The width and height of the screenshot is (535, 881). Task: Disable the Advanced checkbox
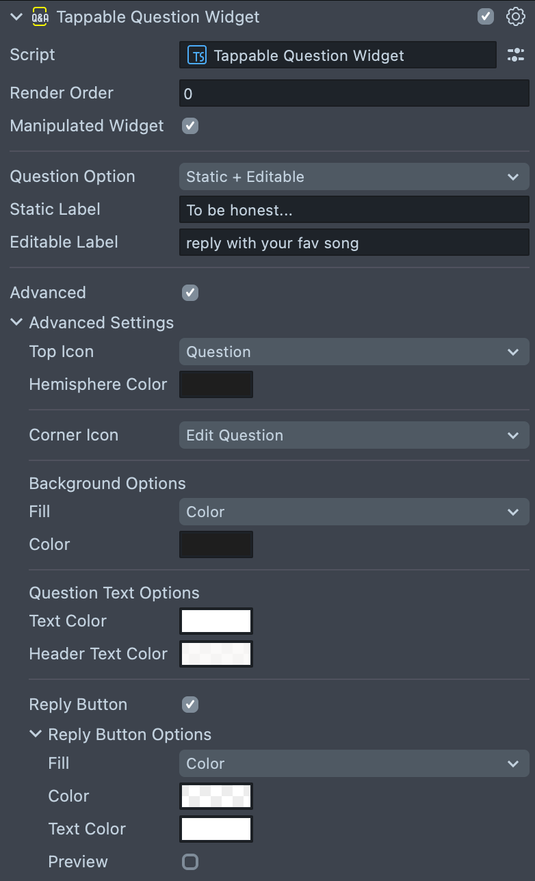(190, 293)
